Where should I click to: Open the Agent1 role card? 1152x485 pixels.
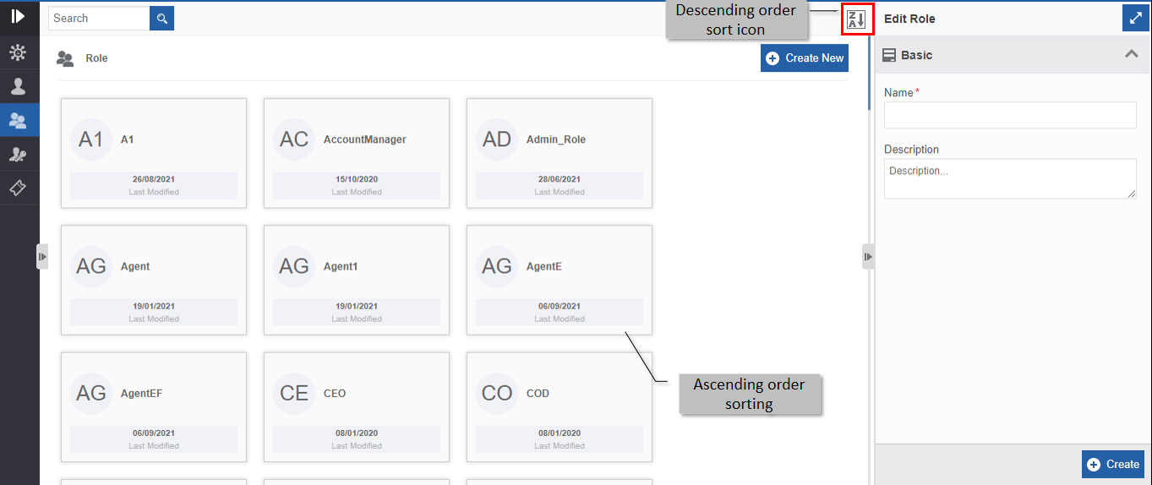[357, 280]
